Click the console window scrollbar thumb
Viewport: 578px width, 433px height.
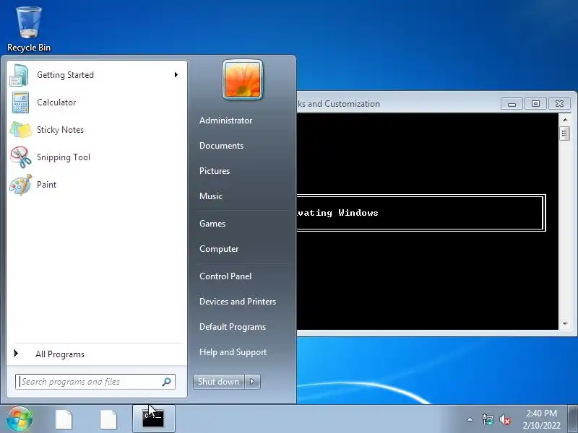pyautogui.click(x=564, y=134)
